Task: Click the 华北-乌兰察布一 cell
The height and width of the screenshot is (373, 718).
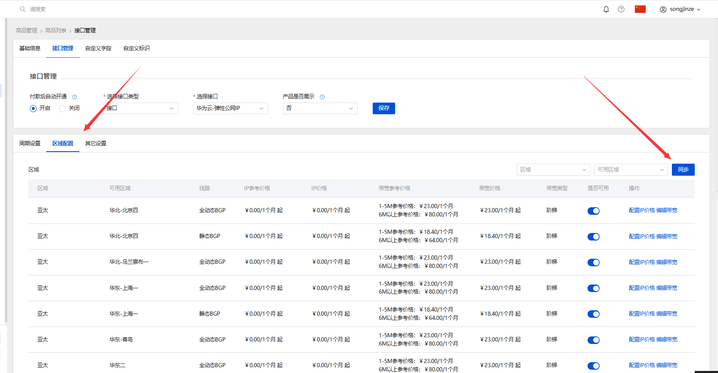Action: click(129, 262)
